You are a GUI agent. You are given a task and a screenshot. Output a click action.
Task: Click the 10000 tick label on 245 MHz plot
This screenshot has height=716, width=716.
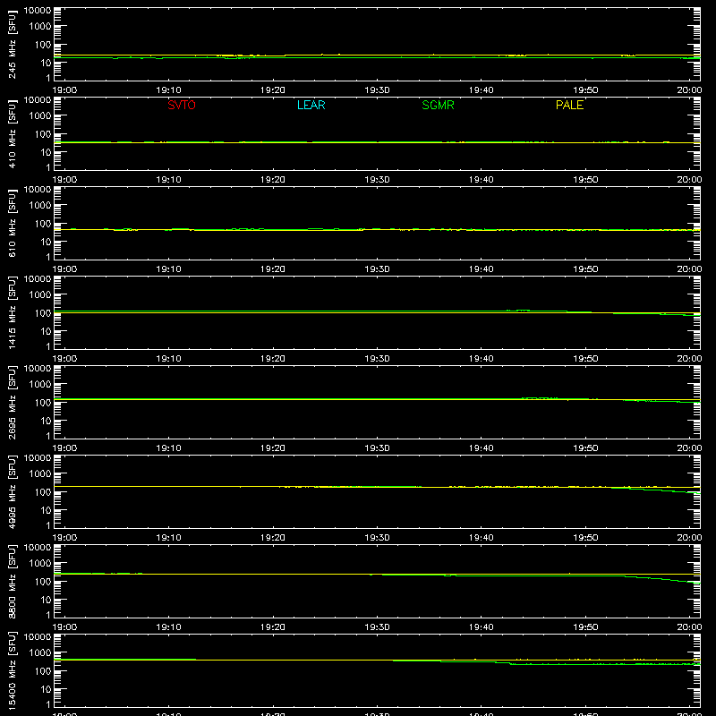click(38, 11)
